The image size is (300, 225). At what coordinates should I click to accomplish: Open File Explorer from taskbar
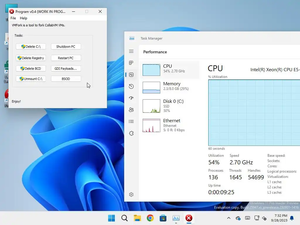coord(137,218)
